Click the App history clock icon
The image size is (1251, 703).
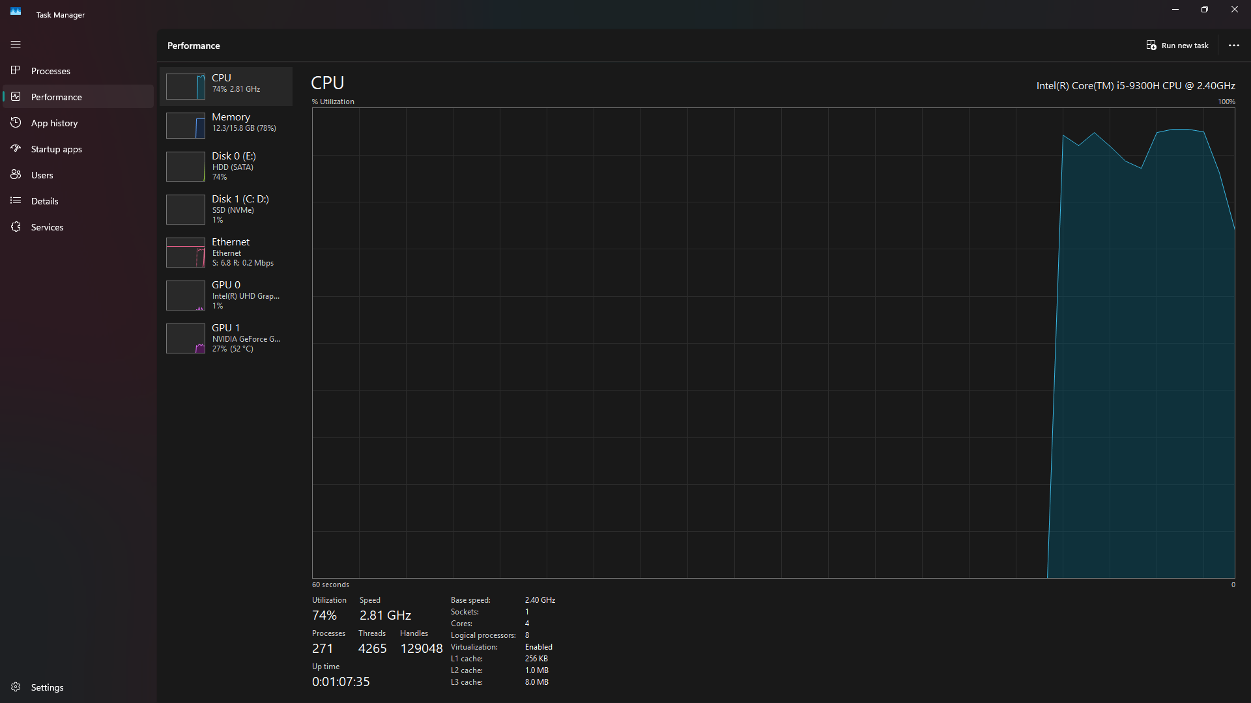tap(16, 122)
